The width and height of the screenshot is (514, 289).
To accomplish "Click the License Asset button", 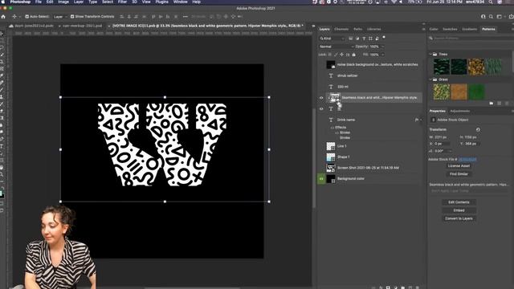I will pos(459,166).
